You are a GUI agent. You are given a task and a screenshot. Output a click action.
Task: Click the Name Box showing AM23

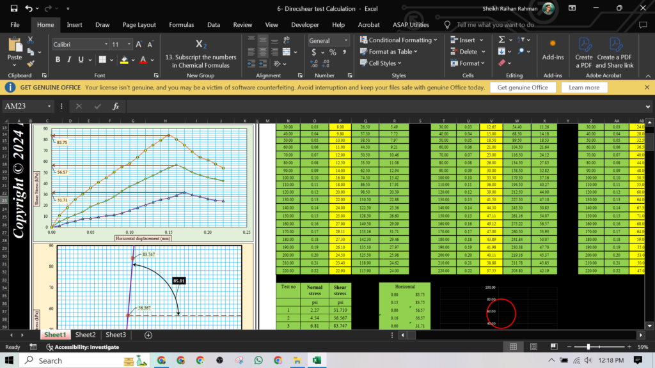click(25, 107)
